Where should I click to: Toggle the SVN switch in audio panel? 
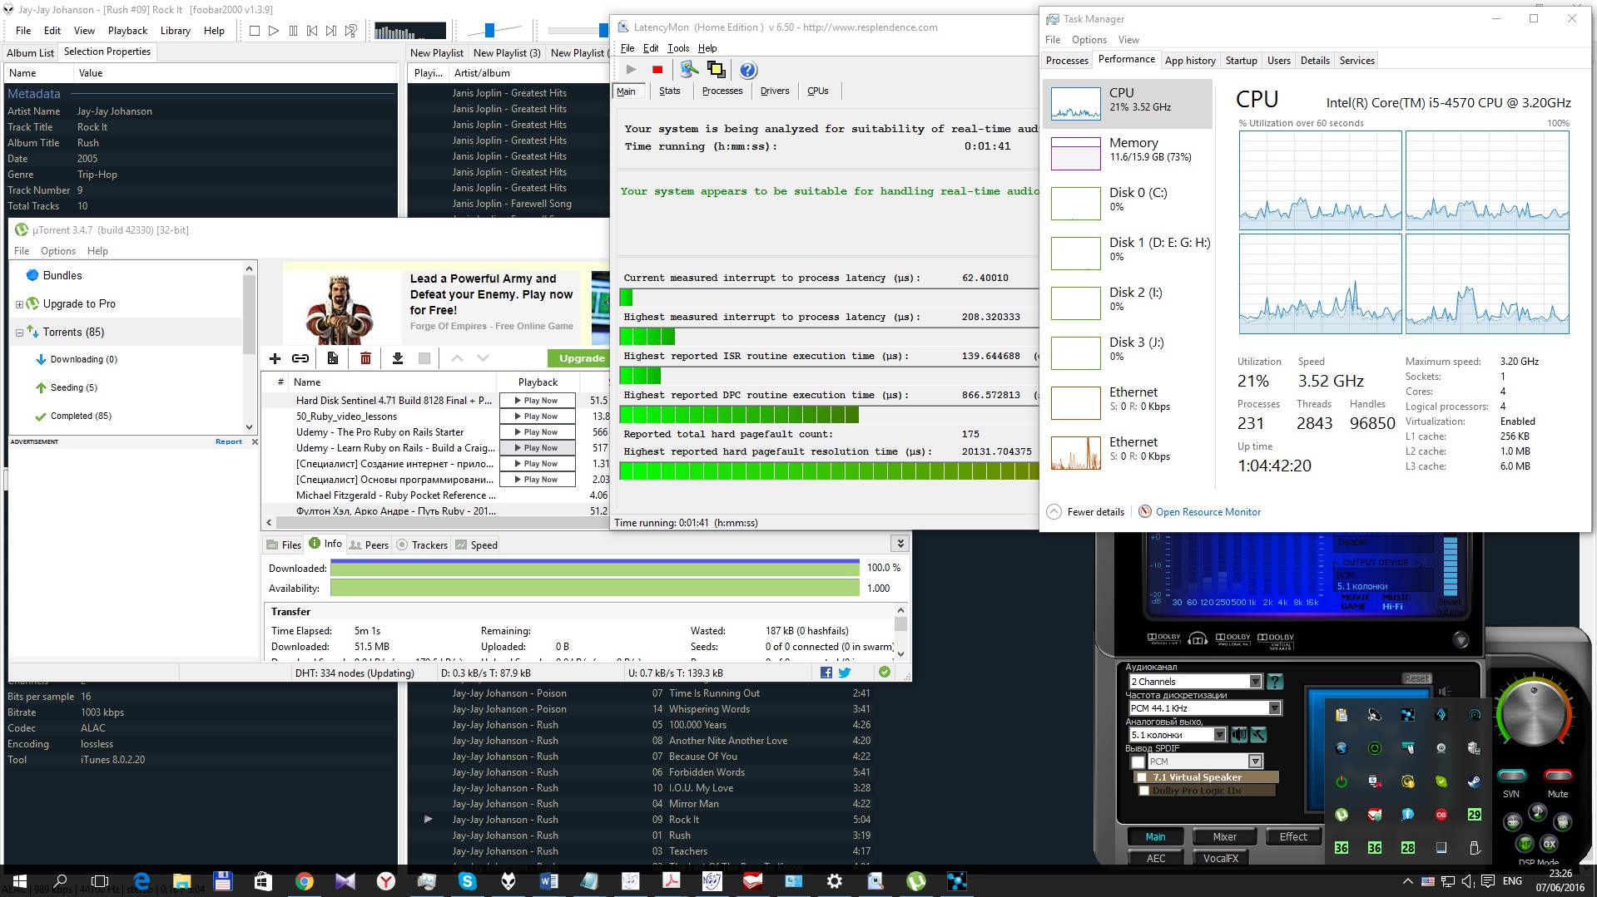(x=1511, y=776)
